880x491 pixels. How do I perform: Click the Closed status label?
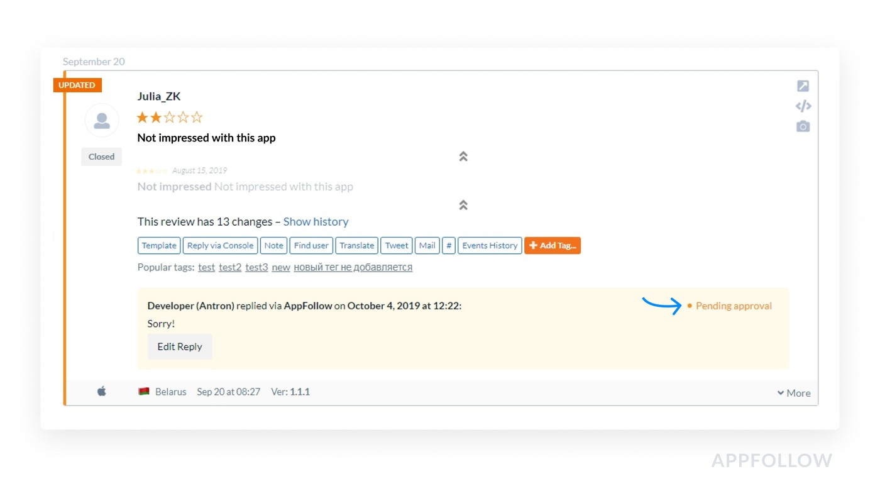pos(101,157)
